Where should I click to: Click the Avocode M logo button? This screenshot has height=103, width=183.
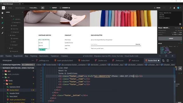[x=3, y=8]
